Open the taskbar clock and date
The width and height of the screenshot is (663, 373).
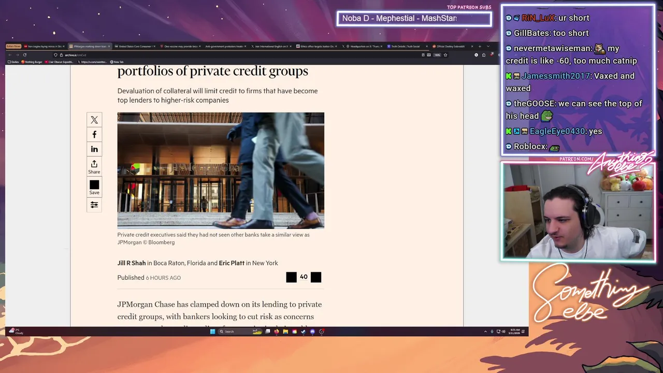tap(515, 332)
